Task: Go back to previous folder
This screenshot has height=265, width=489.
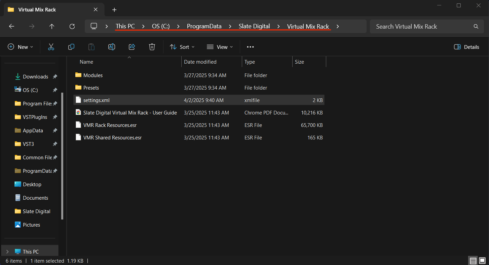Action: pyautogui.click(x=12, y=26)
